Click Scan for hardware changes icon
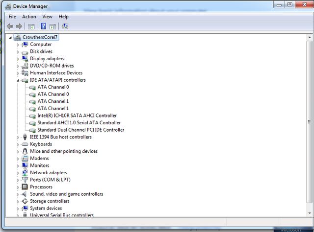This screenshot has width=314, height=232. tap(65, 26)
